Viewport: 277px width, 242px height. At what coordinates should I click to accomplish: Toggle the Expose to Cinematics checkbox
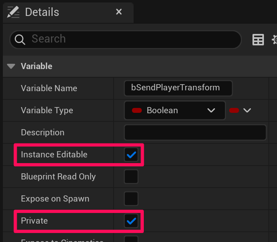coord(131,239)
